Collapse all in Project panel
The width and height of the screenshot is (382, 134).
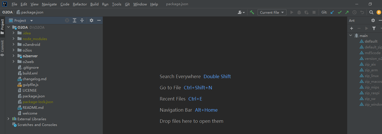pos(82,20)
